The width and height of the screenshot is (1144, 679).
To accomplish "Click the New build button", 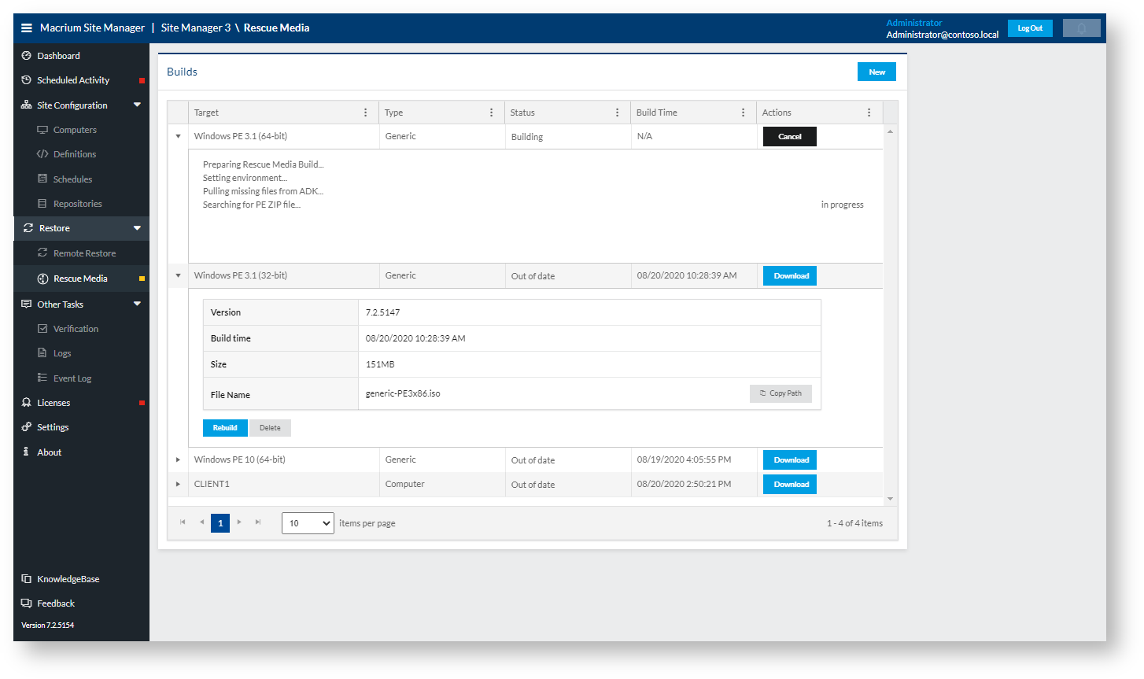I will (x=876, y=72).
